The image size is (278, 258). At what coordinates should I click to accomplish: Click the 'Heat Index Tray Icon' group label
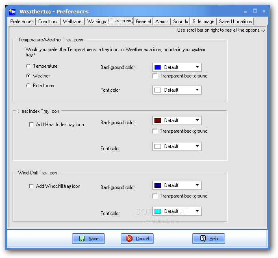pos(39,111)
